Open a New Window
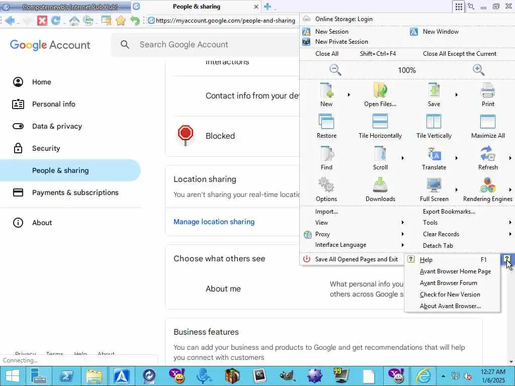This screenshot has width=515, height=386. (441, 32)
